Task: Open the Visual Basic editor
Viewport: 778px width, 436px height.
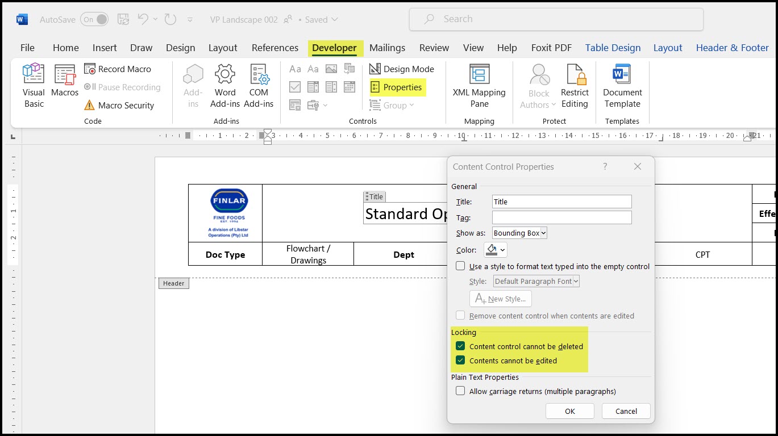Action: tap(34, 86)
